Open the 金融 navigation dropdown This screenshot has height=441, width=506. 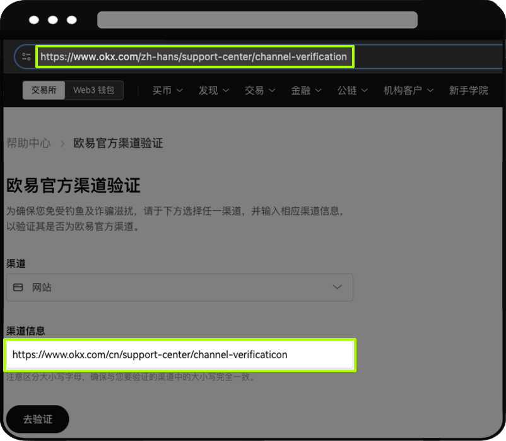click(306, 90)
